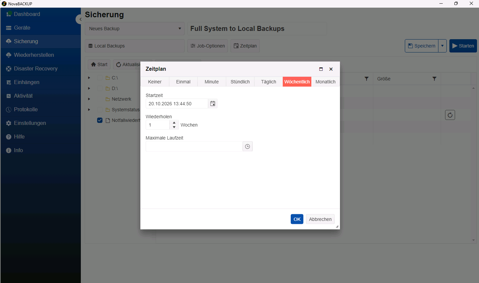Switch to the Täglich tab
The width and height of the screenshot is (479, 283).
coord(268,82)
